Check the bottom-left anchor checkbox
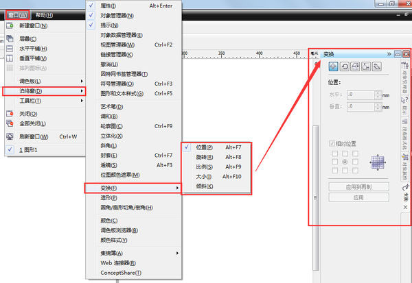Viewport: 412px width, 283px height. point(335,171)
